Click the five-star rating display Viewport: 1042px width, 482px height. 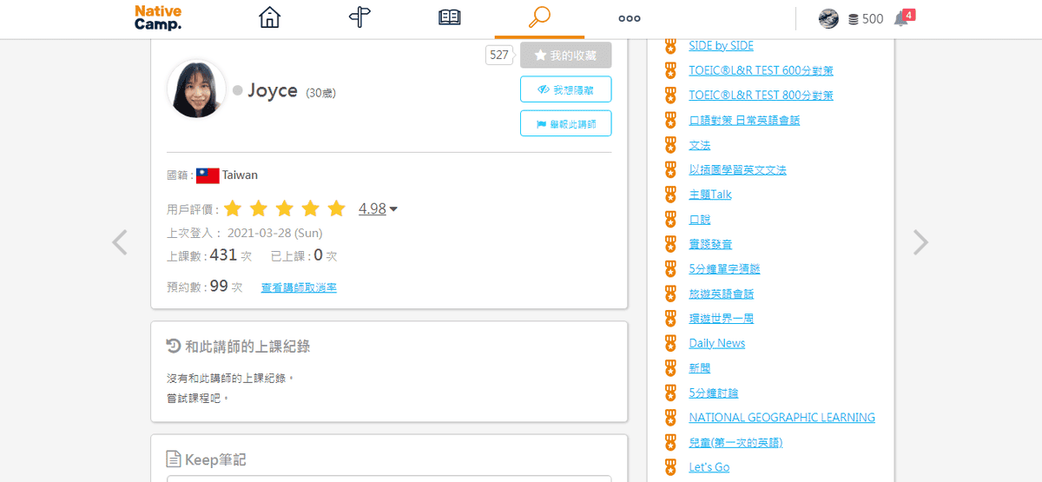[x=284, y=208]
